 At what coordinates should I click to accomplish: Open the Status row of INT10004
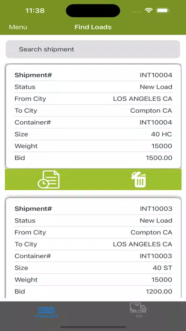coord(93,87)
